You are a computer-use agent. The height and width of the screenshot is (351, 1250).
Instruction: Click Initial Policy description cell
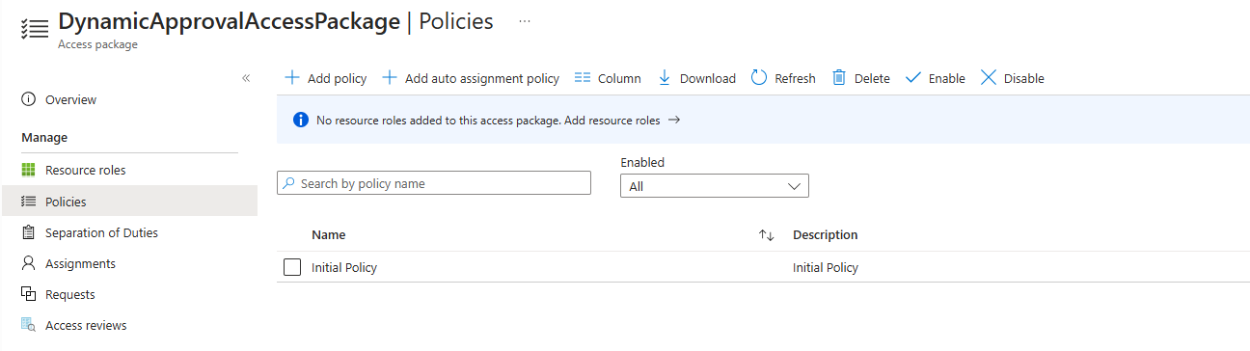tap(826, 267)
